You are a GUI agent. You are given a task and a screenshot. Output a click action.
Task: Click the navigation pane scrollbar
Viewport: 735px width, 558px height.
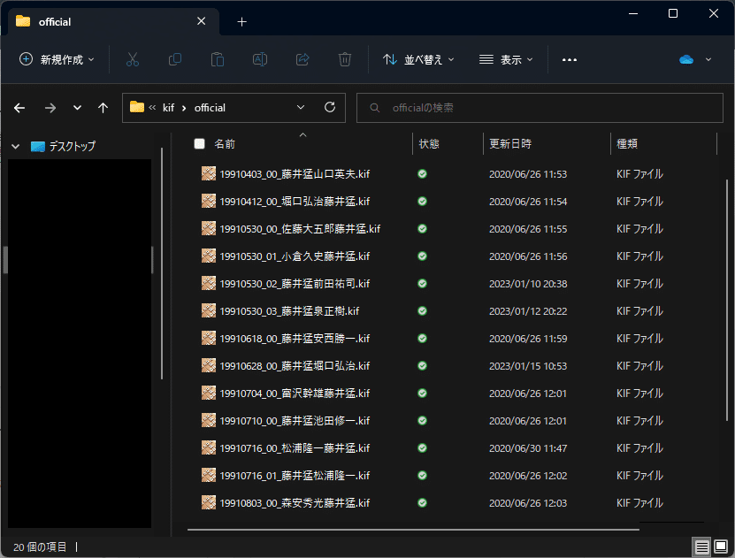pos(162,264)
